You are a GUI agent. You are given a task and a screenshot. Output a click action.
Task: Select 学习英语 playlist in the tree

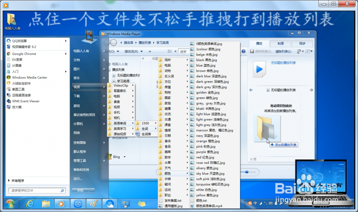tap(123, 81)
